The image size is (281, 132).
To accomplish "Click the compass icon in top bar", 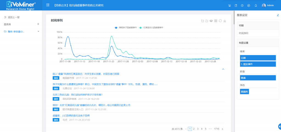I will [249, 5].
